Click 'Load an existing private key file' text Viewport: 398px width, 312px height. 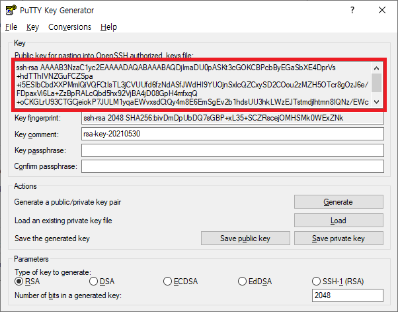pyautogui.click(x=63, y=221)
